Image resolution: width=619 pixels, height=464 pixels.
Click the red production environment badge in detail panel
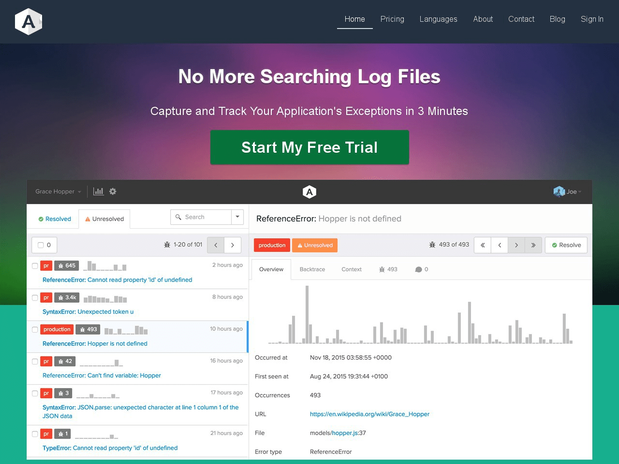[x=272, y=245]
